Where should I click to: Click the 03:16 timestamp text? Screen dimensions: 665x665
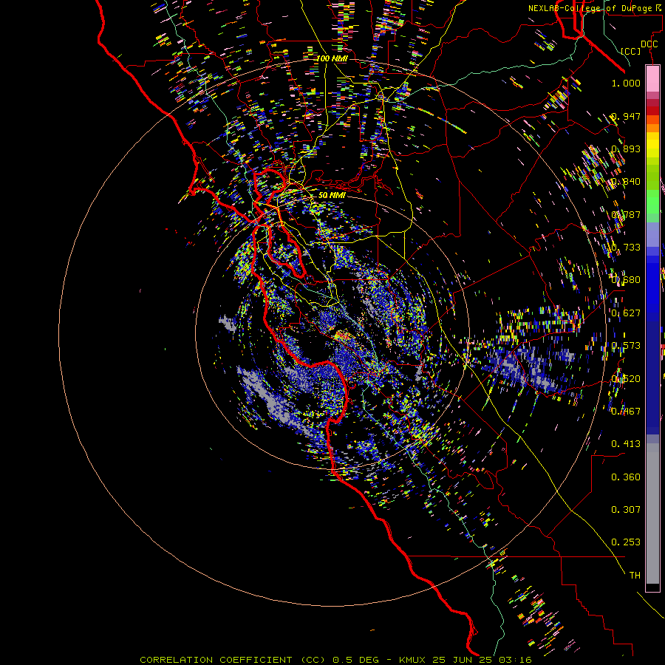pyautogui.click(x=514, y=660)
